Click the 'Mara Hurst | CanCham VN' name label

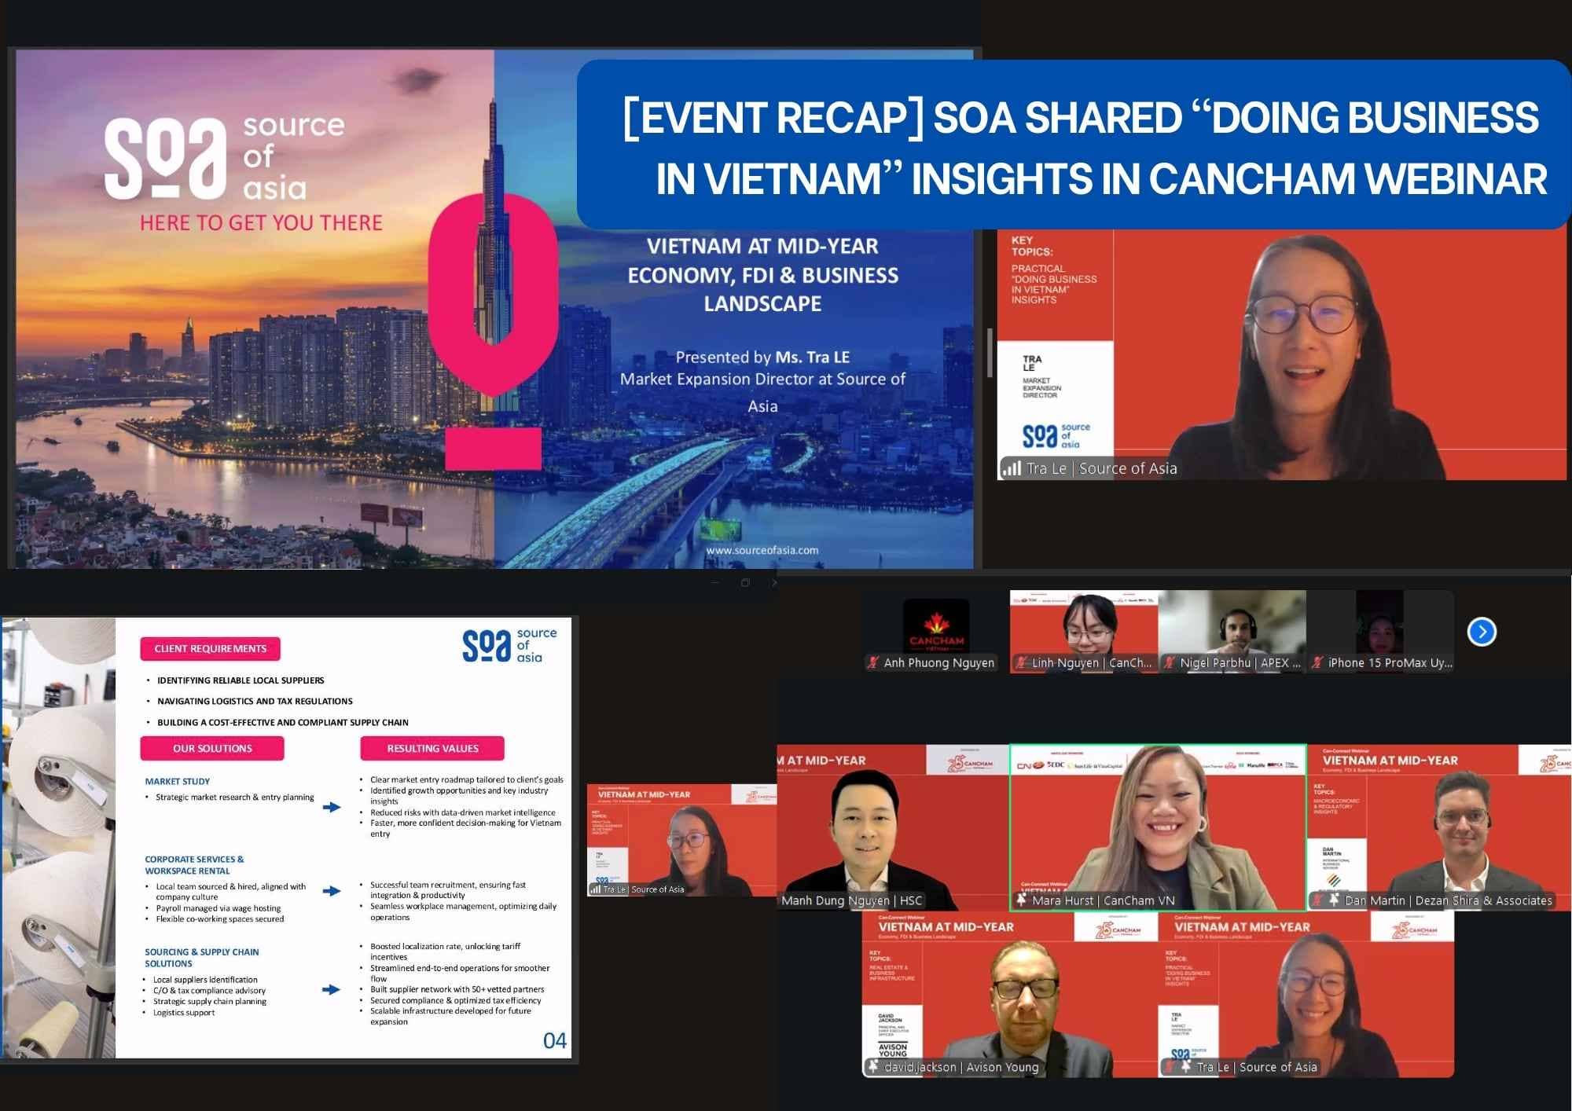(1104, 900)
